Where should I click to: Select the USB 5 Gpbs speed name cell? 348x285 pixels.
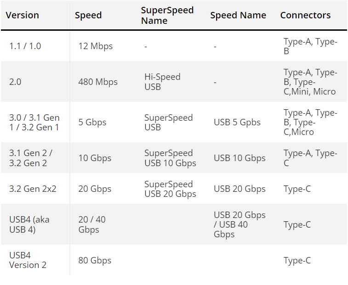pos(237,123)
